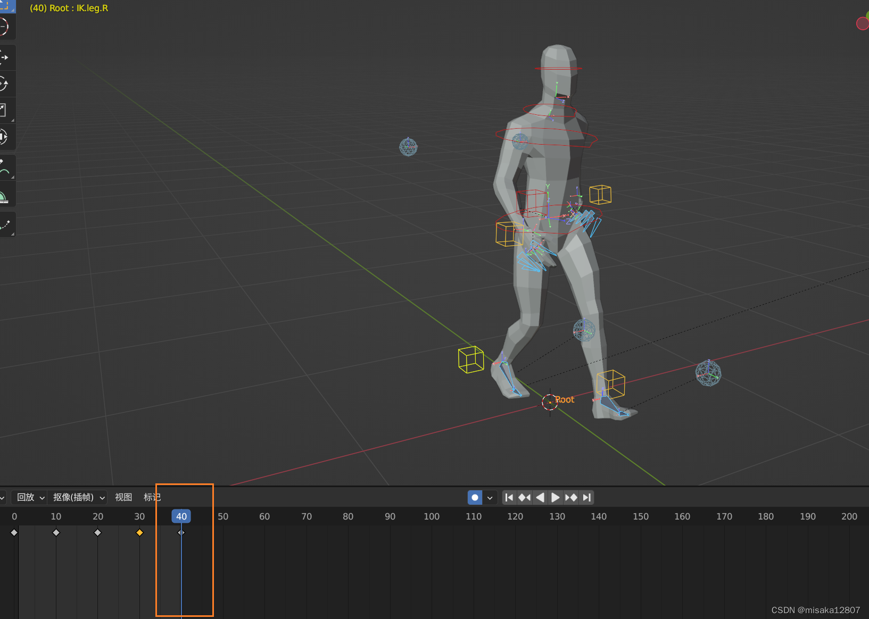Open the 视图 menu in the timeline
Viewport: 869px width, 619px height.
[x=123, y=497]
